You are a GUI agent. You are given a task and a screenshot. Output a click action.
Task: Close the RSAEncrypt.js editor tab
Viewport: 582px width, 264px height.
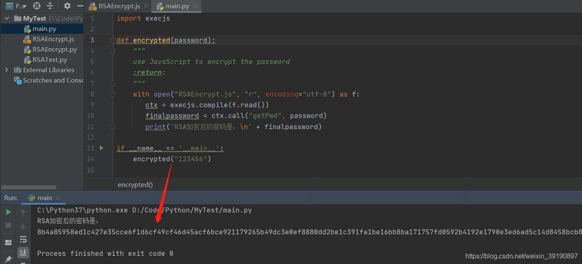point(146,6)
